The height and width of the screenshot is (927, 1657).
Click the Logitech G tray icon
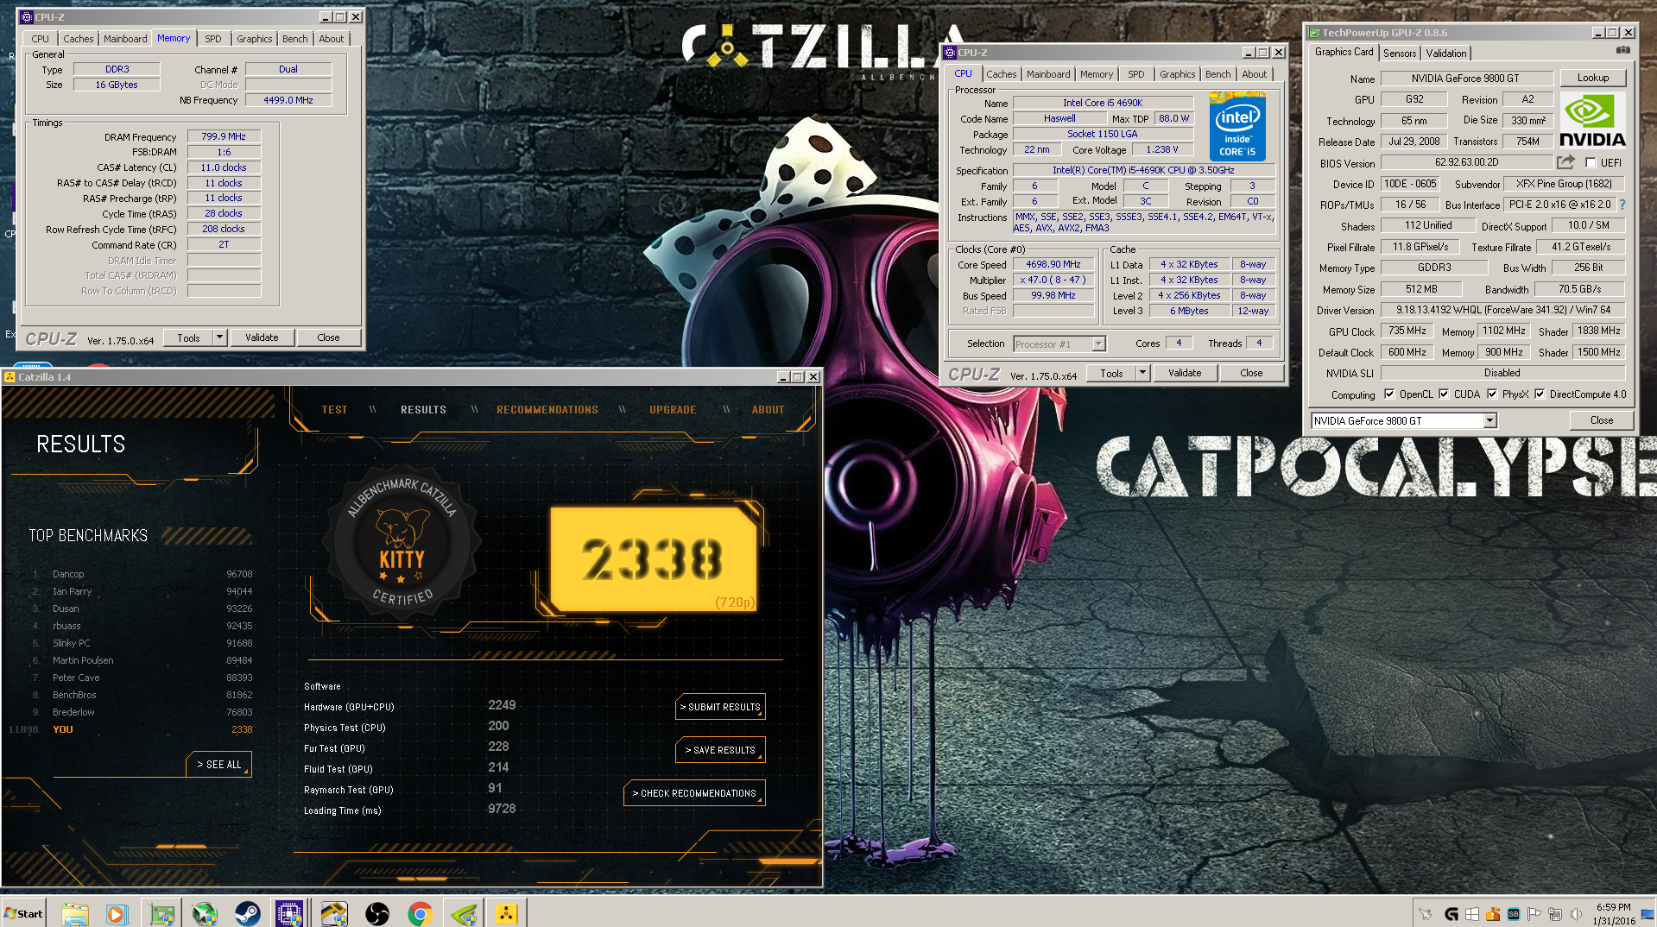click(1451, 914)
